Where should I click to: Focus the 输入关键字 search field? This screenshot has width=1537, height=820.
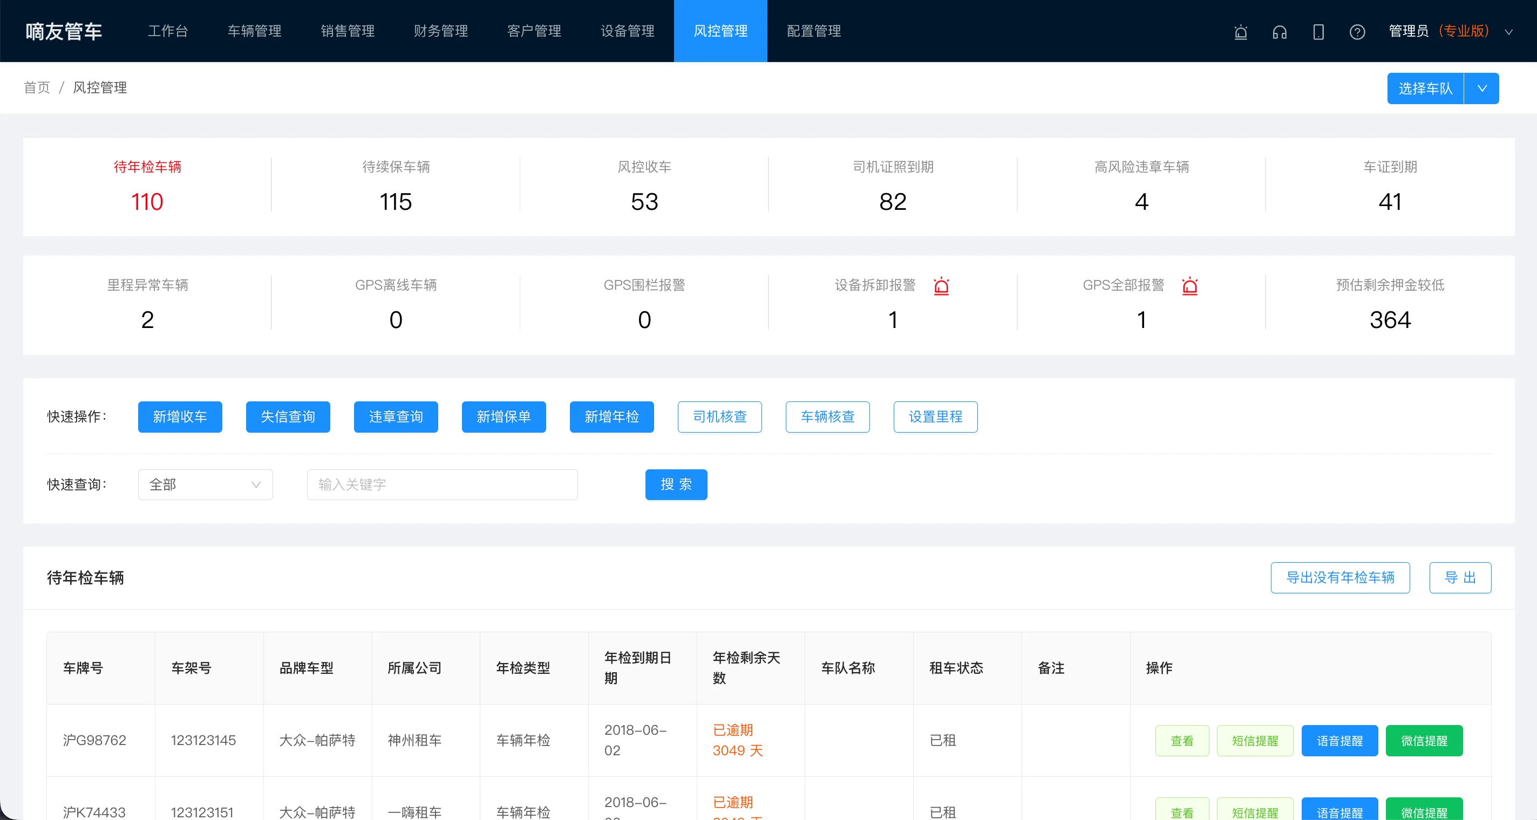pyautogui.click(x=442, y=484)
